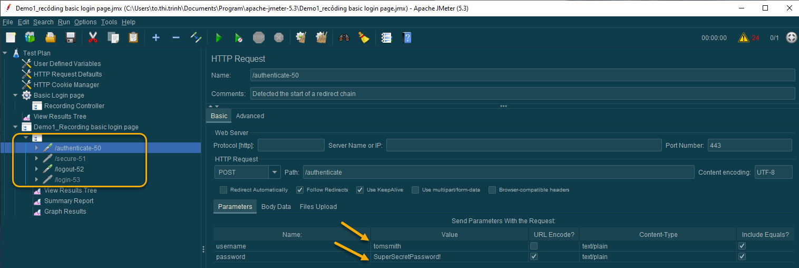Click the Collapse All minus icon
The image size is (799, 268).
point(176,37)
